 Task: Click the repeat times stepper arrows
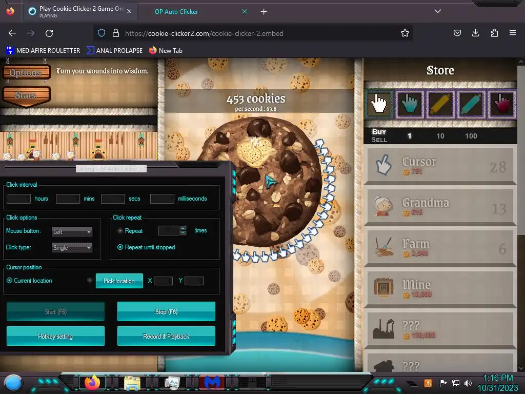(x=183, y=230)
